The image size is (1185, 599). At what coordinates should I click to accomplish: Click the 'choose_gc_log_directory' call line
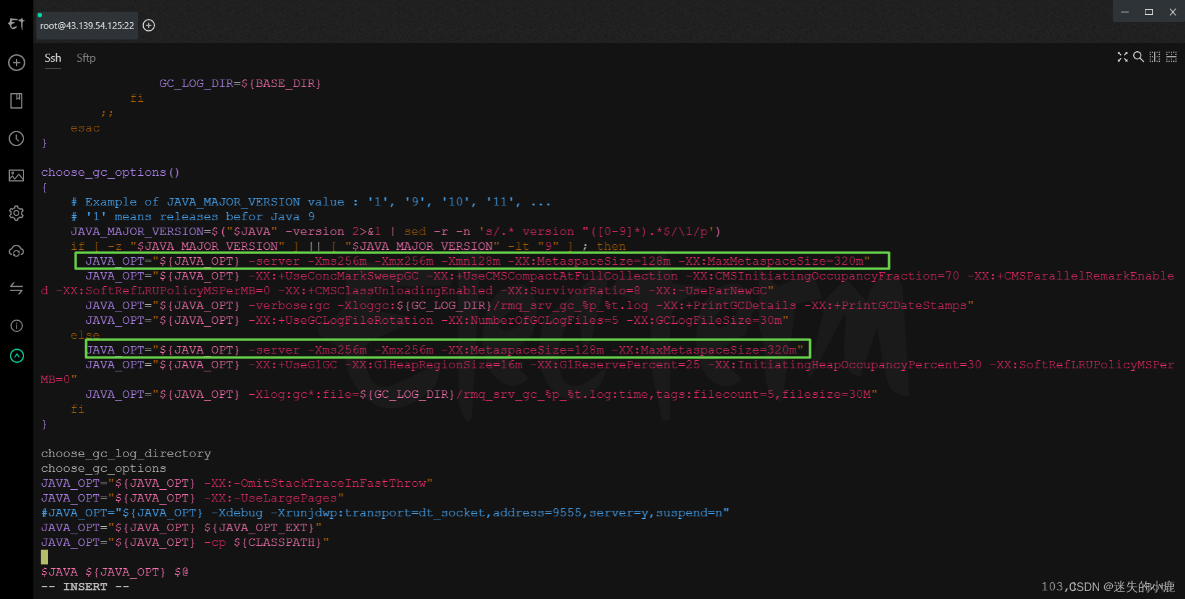tap(126, 453)
